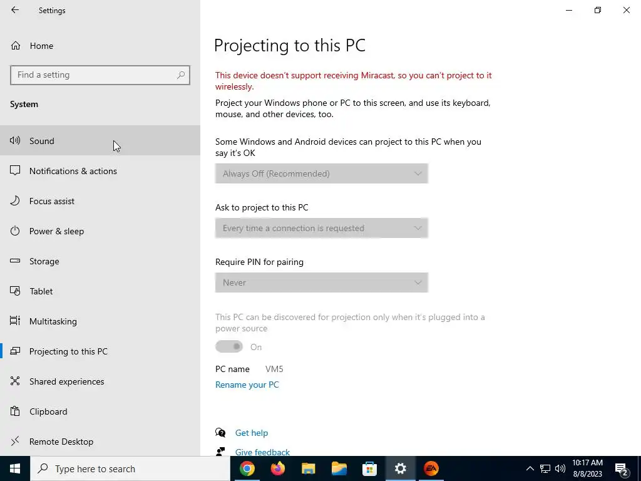Click the Give feedback link
The height and width of the screenshot is (481, 641).
pyautogui.click(x=262, y=452)
